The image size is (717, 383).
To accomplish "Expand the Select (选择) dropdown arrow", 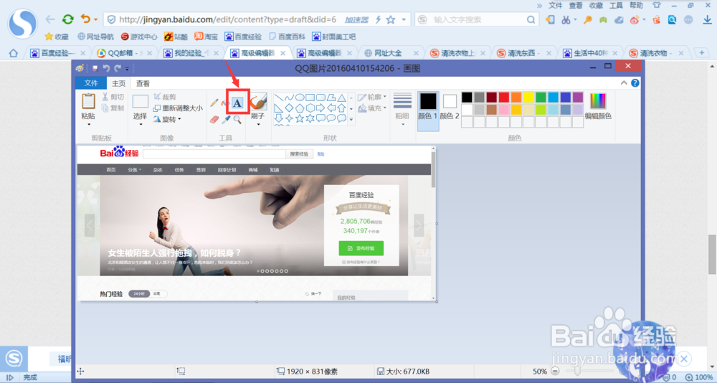I will 140,124.
